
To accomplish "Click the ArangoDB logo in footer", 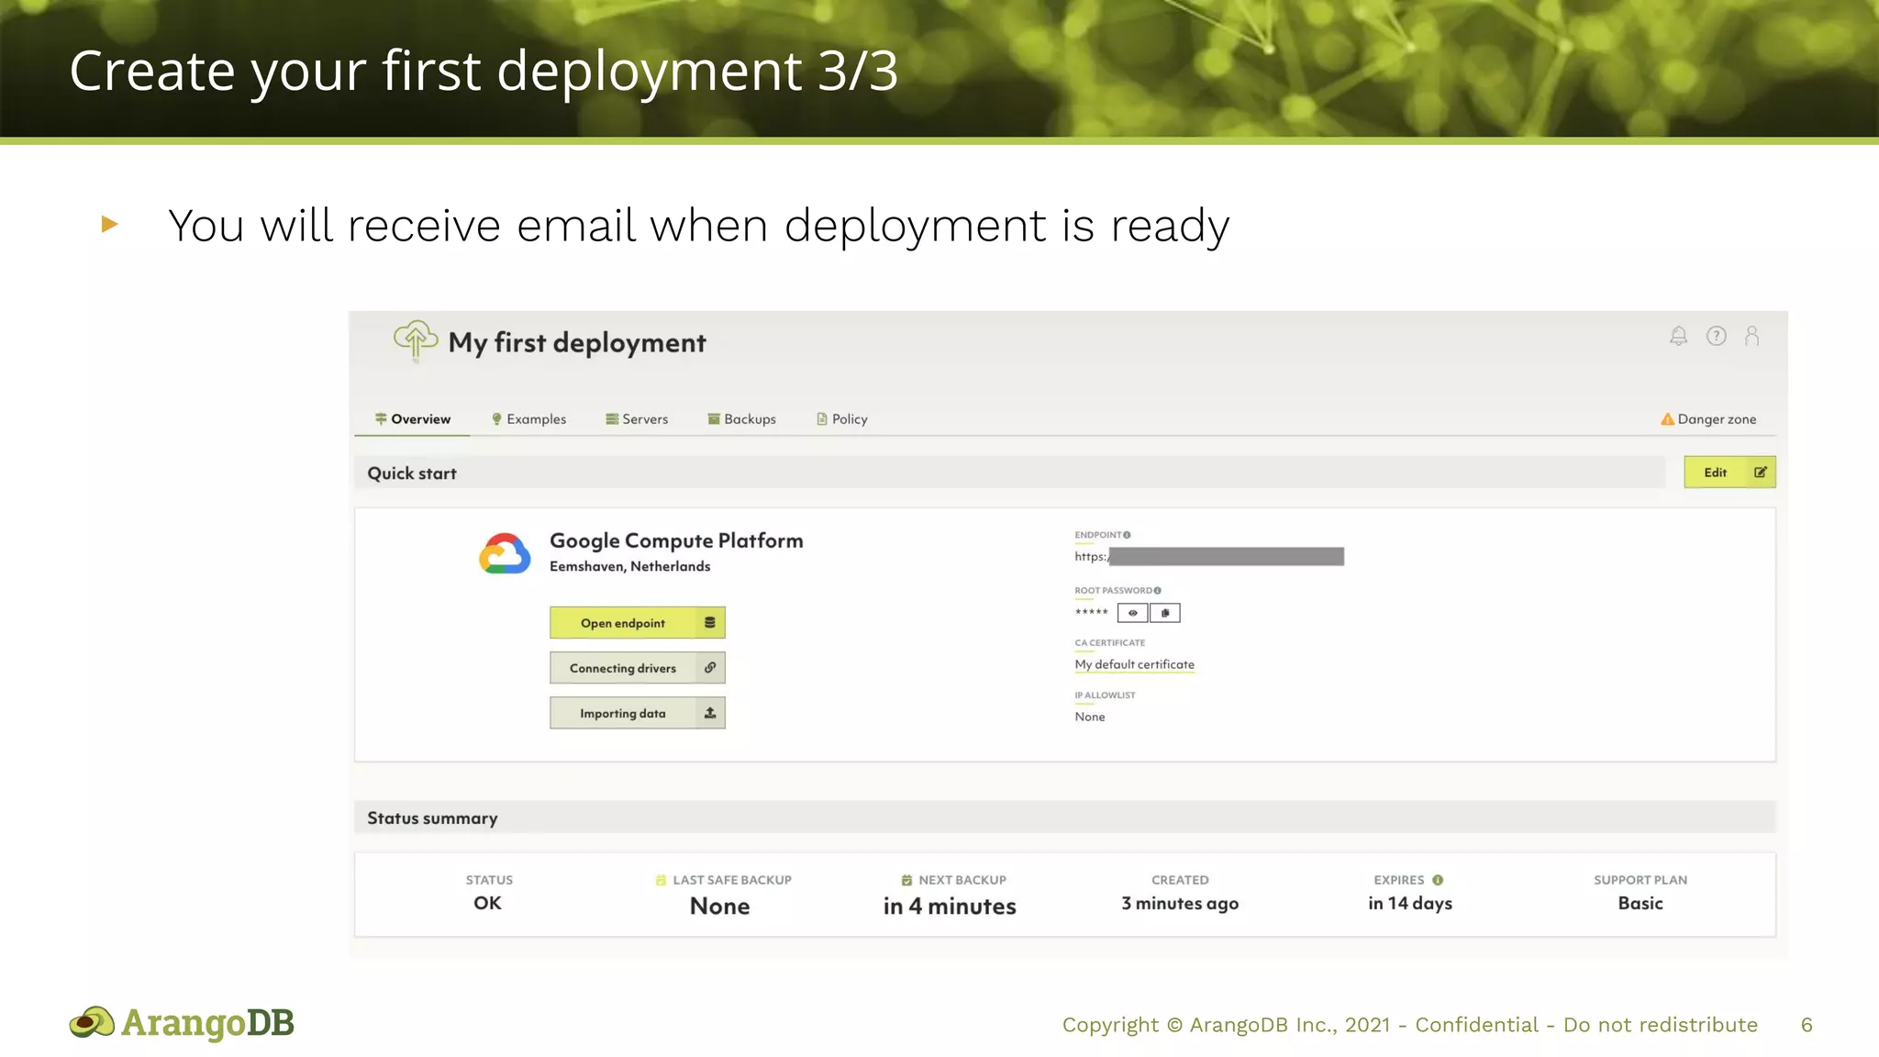I will tap(182, 1022).
